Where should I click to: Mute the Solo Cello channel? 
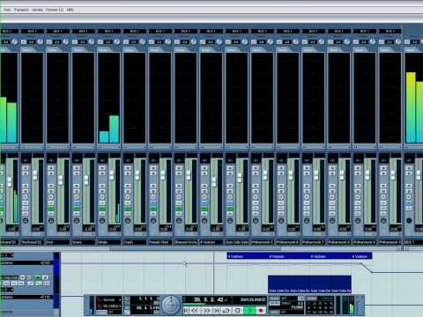pos(230,168)
